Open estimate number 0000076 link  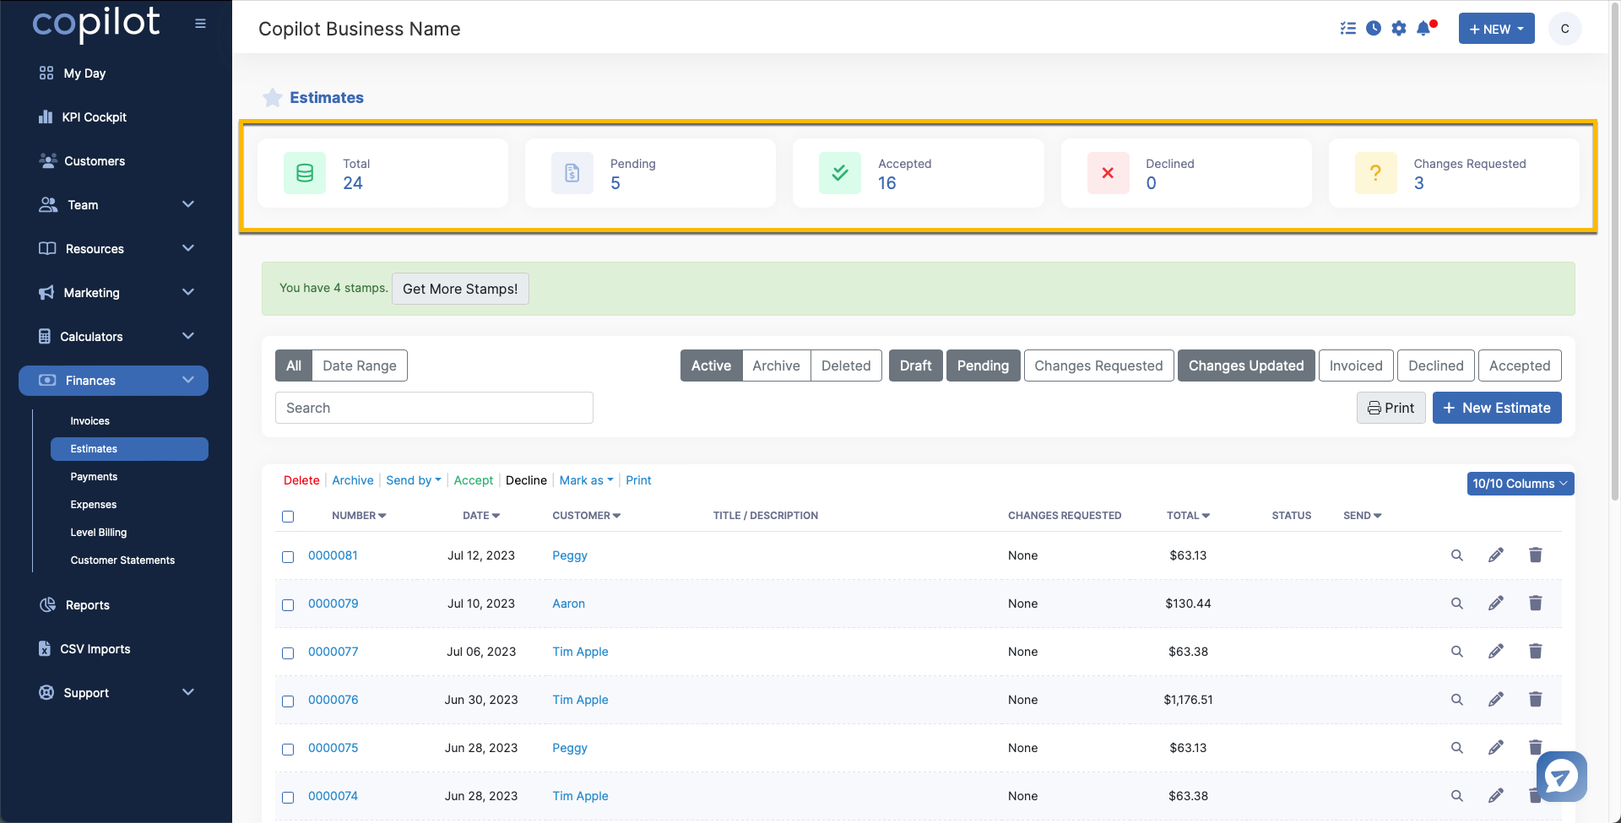click(x=333, y=700)
